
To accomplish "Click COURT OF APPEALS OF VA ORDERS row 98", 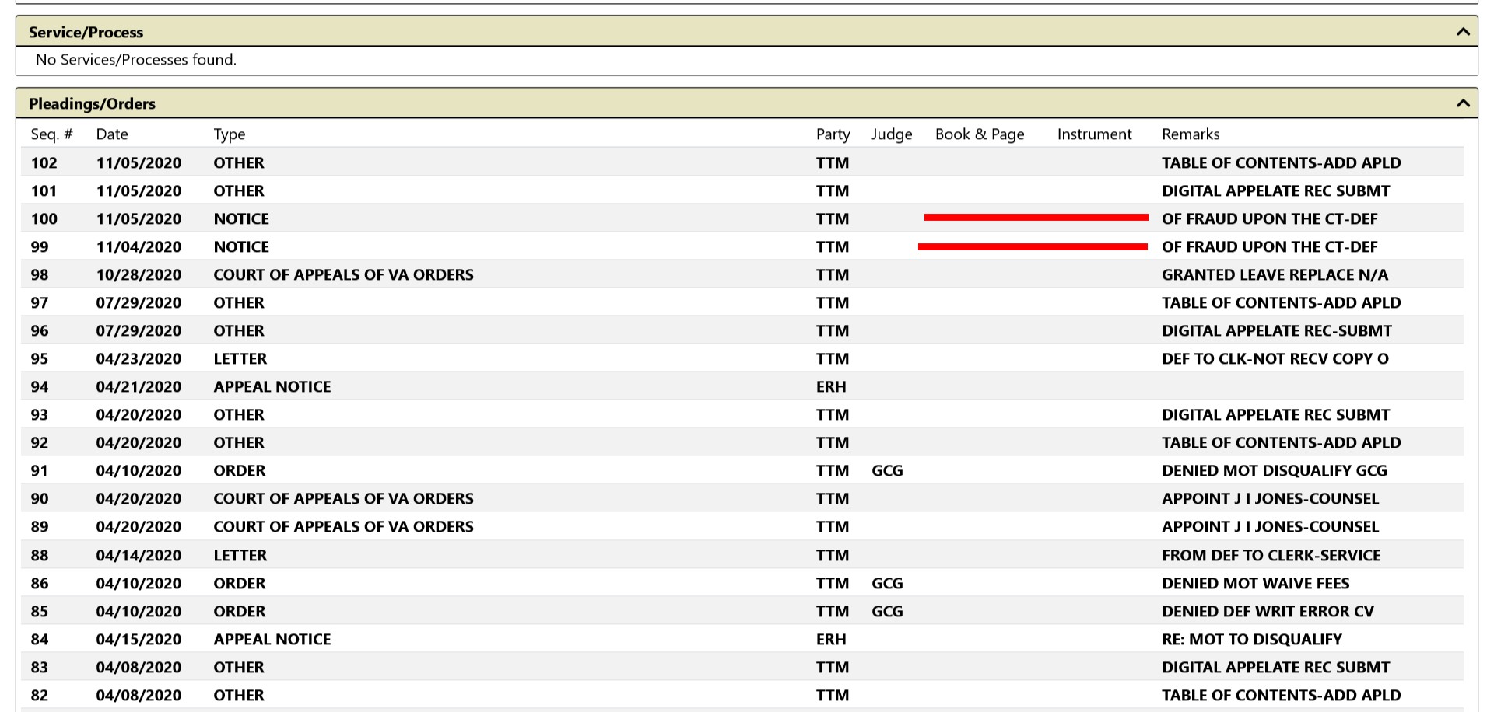I will [343, 274].
